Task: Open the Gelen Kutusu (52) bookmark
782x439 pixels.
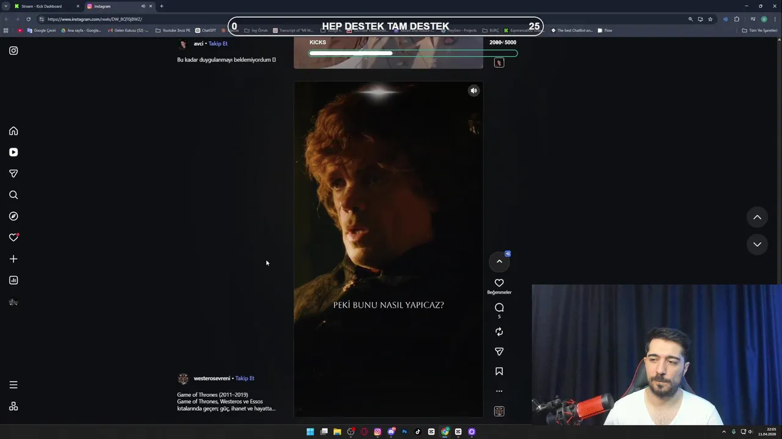Action: click(x=128, y=30)
